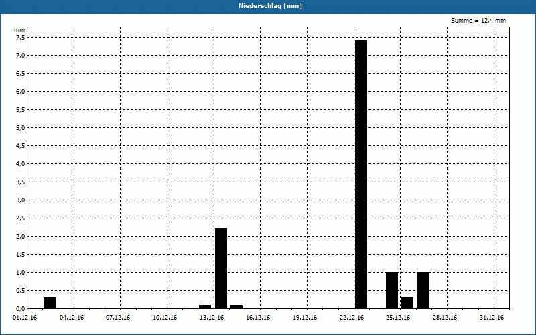Click the "Summe = 12,4 mm" label
Viewport: 536px width, 335px height.
[x=478, y=21]
